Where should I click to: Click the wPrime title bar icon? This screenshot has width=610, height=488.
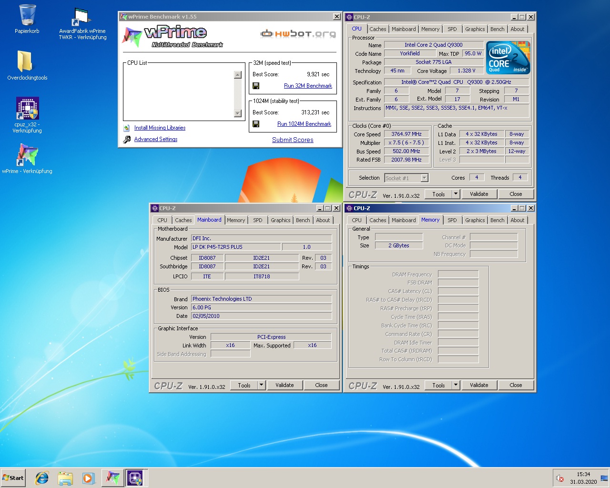pyautogui.click(x=123, y=17)
